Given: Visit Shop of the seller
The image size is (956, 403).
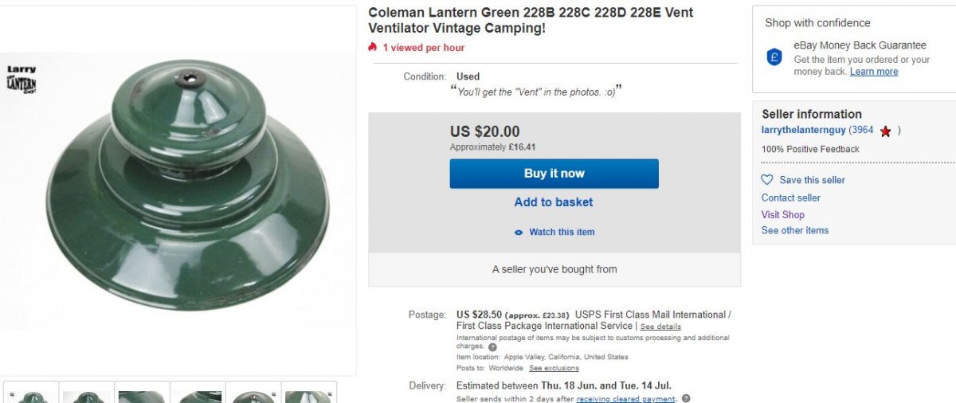Looking at the screenshot, I should [x=782, y=214].
